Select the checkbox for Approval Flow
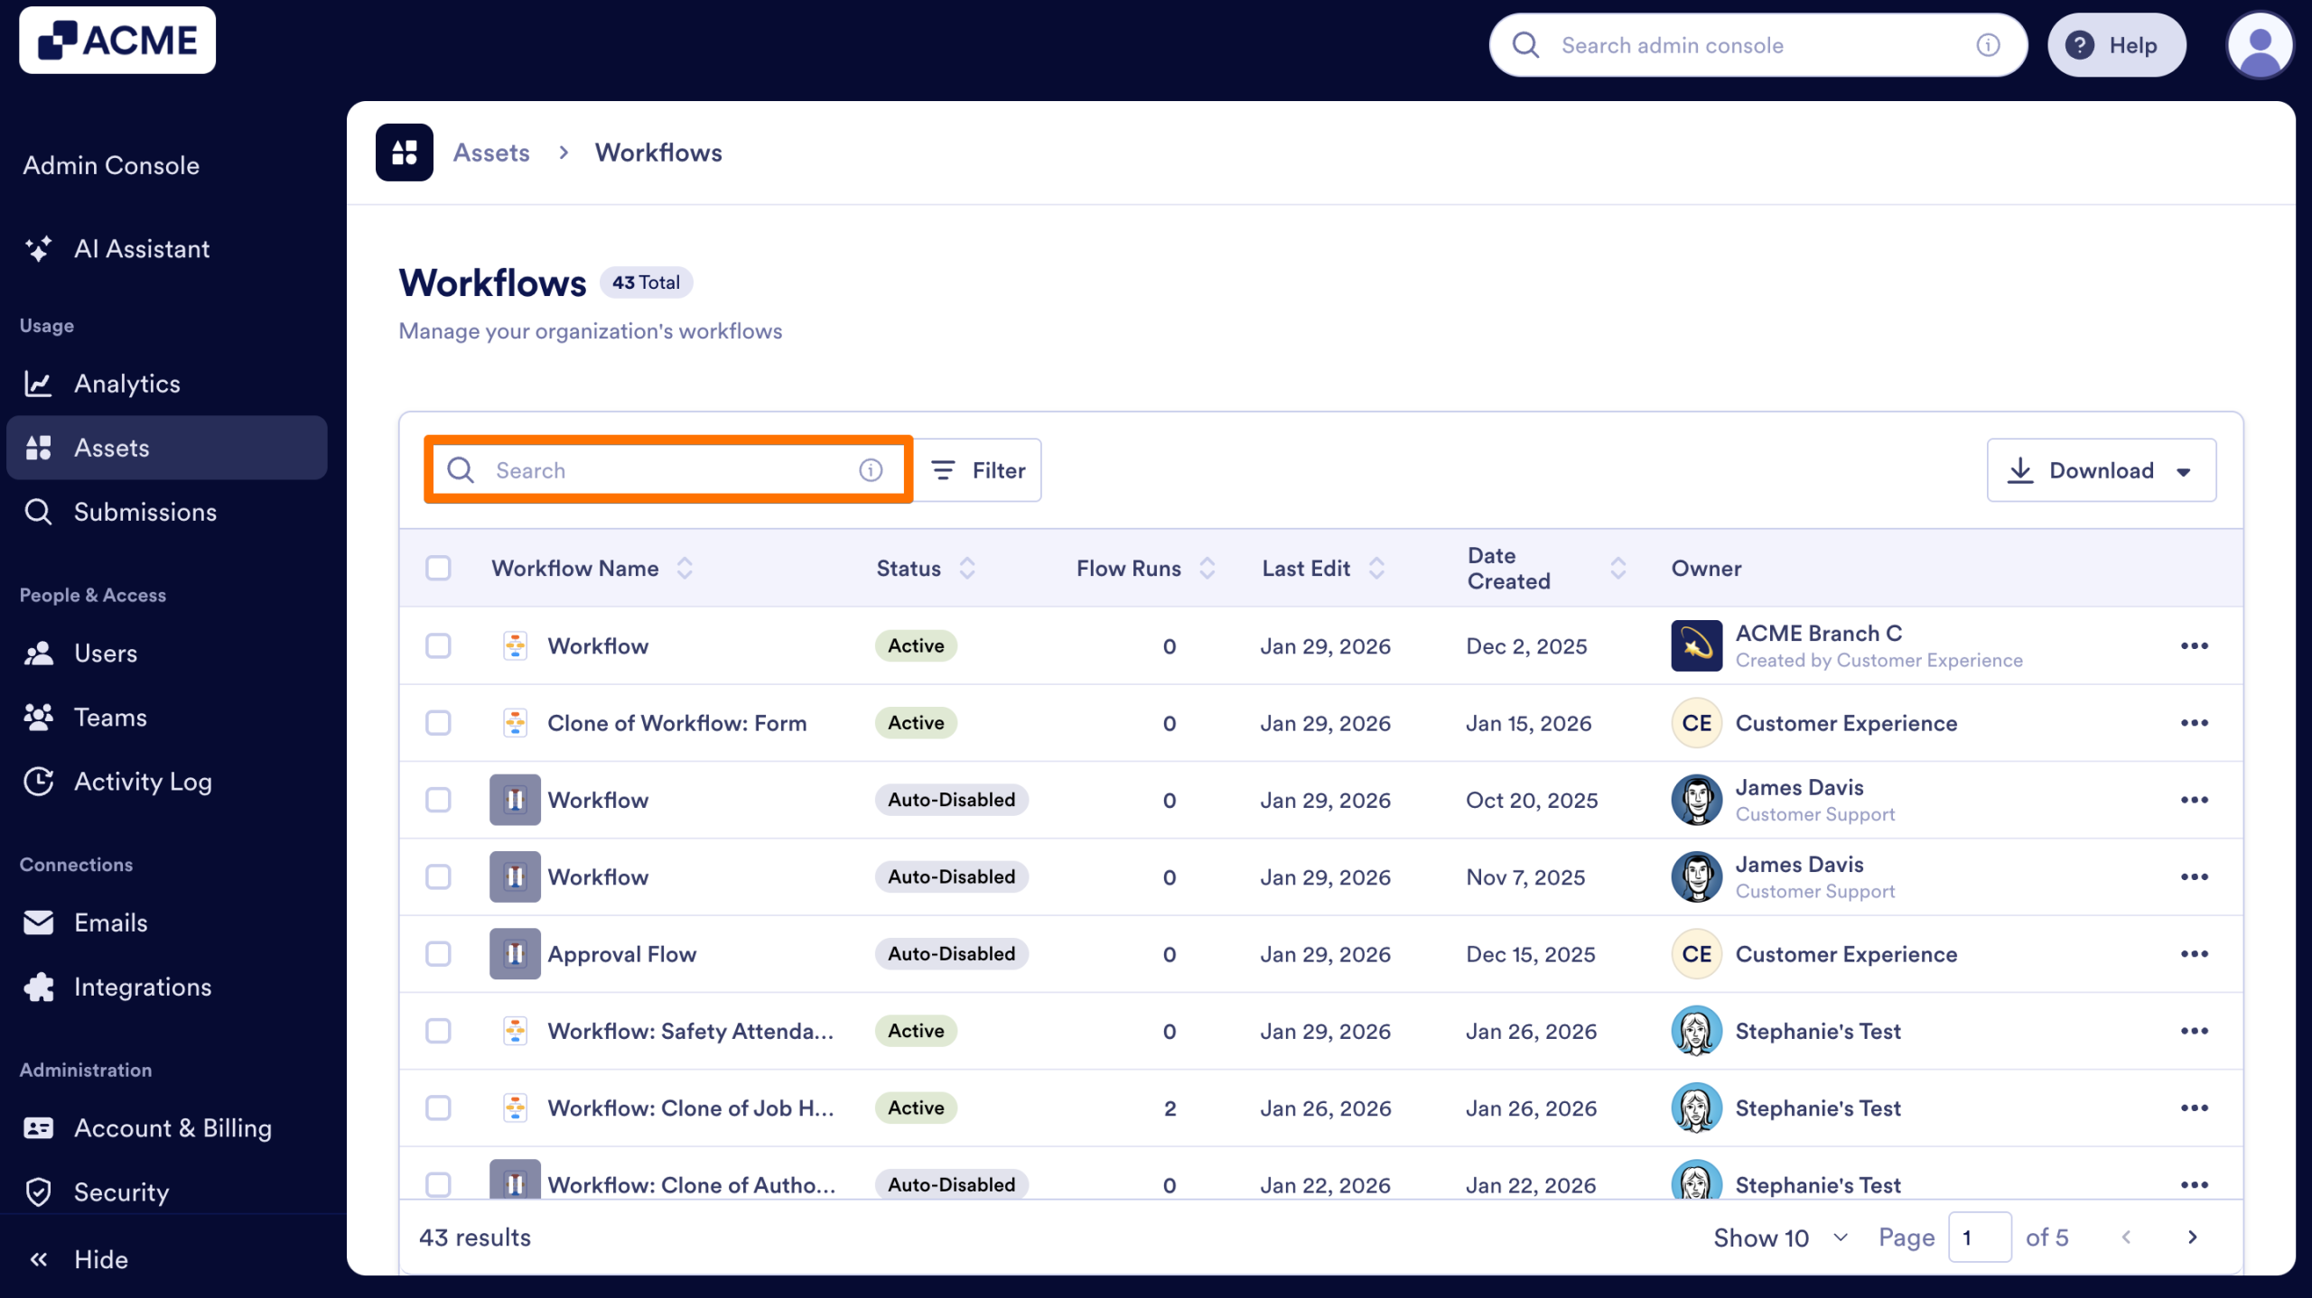The height and width of the screenshot is (1298, 2312). tap(439, 953)
